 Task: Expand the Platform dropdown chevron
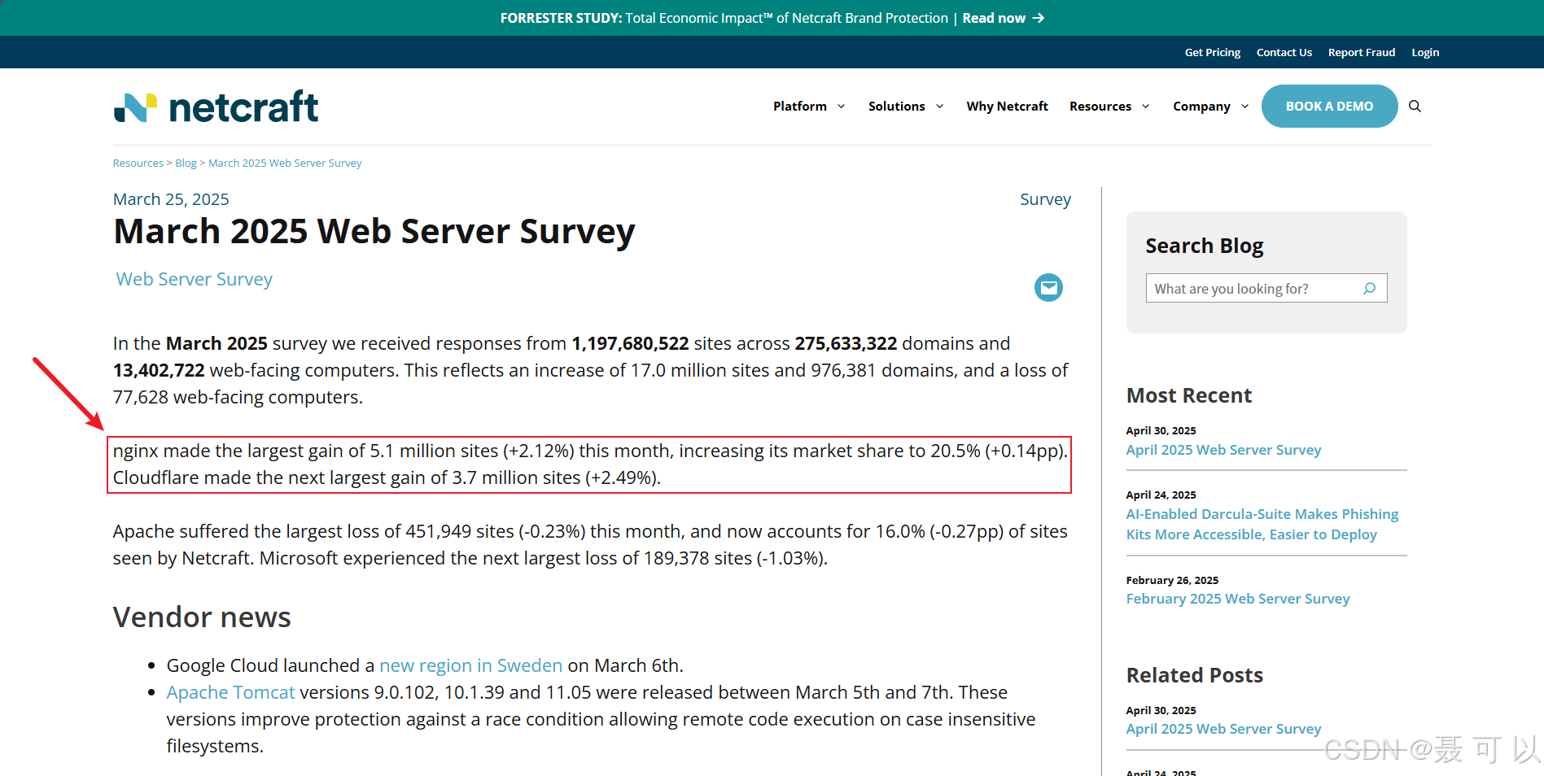tap(842, 107)
